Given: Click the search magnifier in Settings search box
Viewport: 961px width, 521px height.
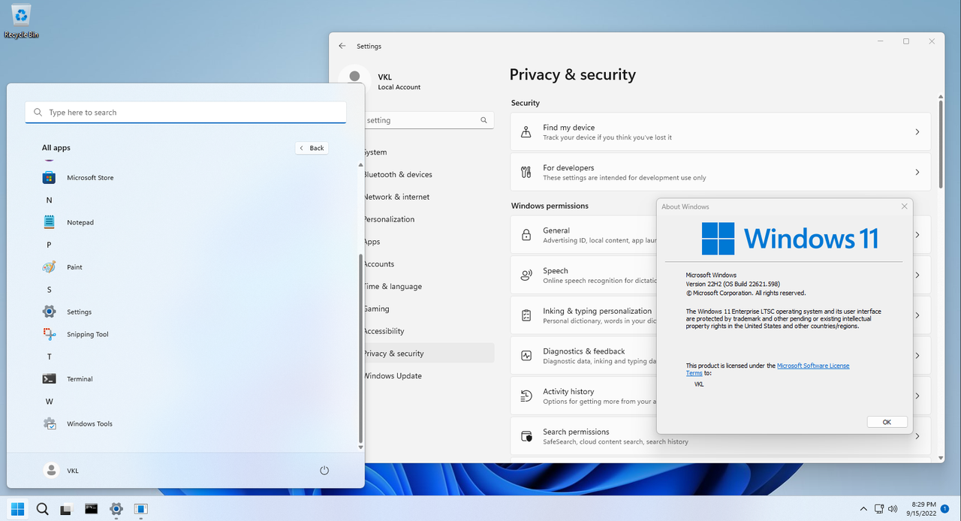Looking at the screenshot, I should tap(484, 120).
